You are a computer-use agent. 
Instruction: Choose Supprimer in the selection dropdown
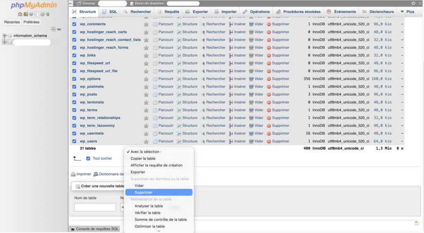(159, 192)
